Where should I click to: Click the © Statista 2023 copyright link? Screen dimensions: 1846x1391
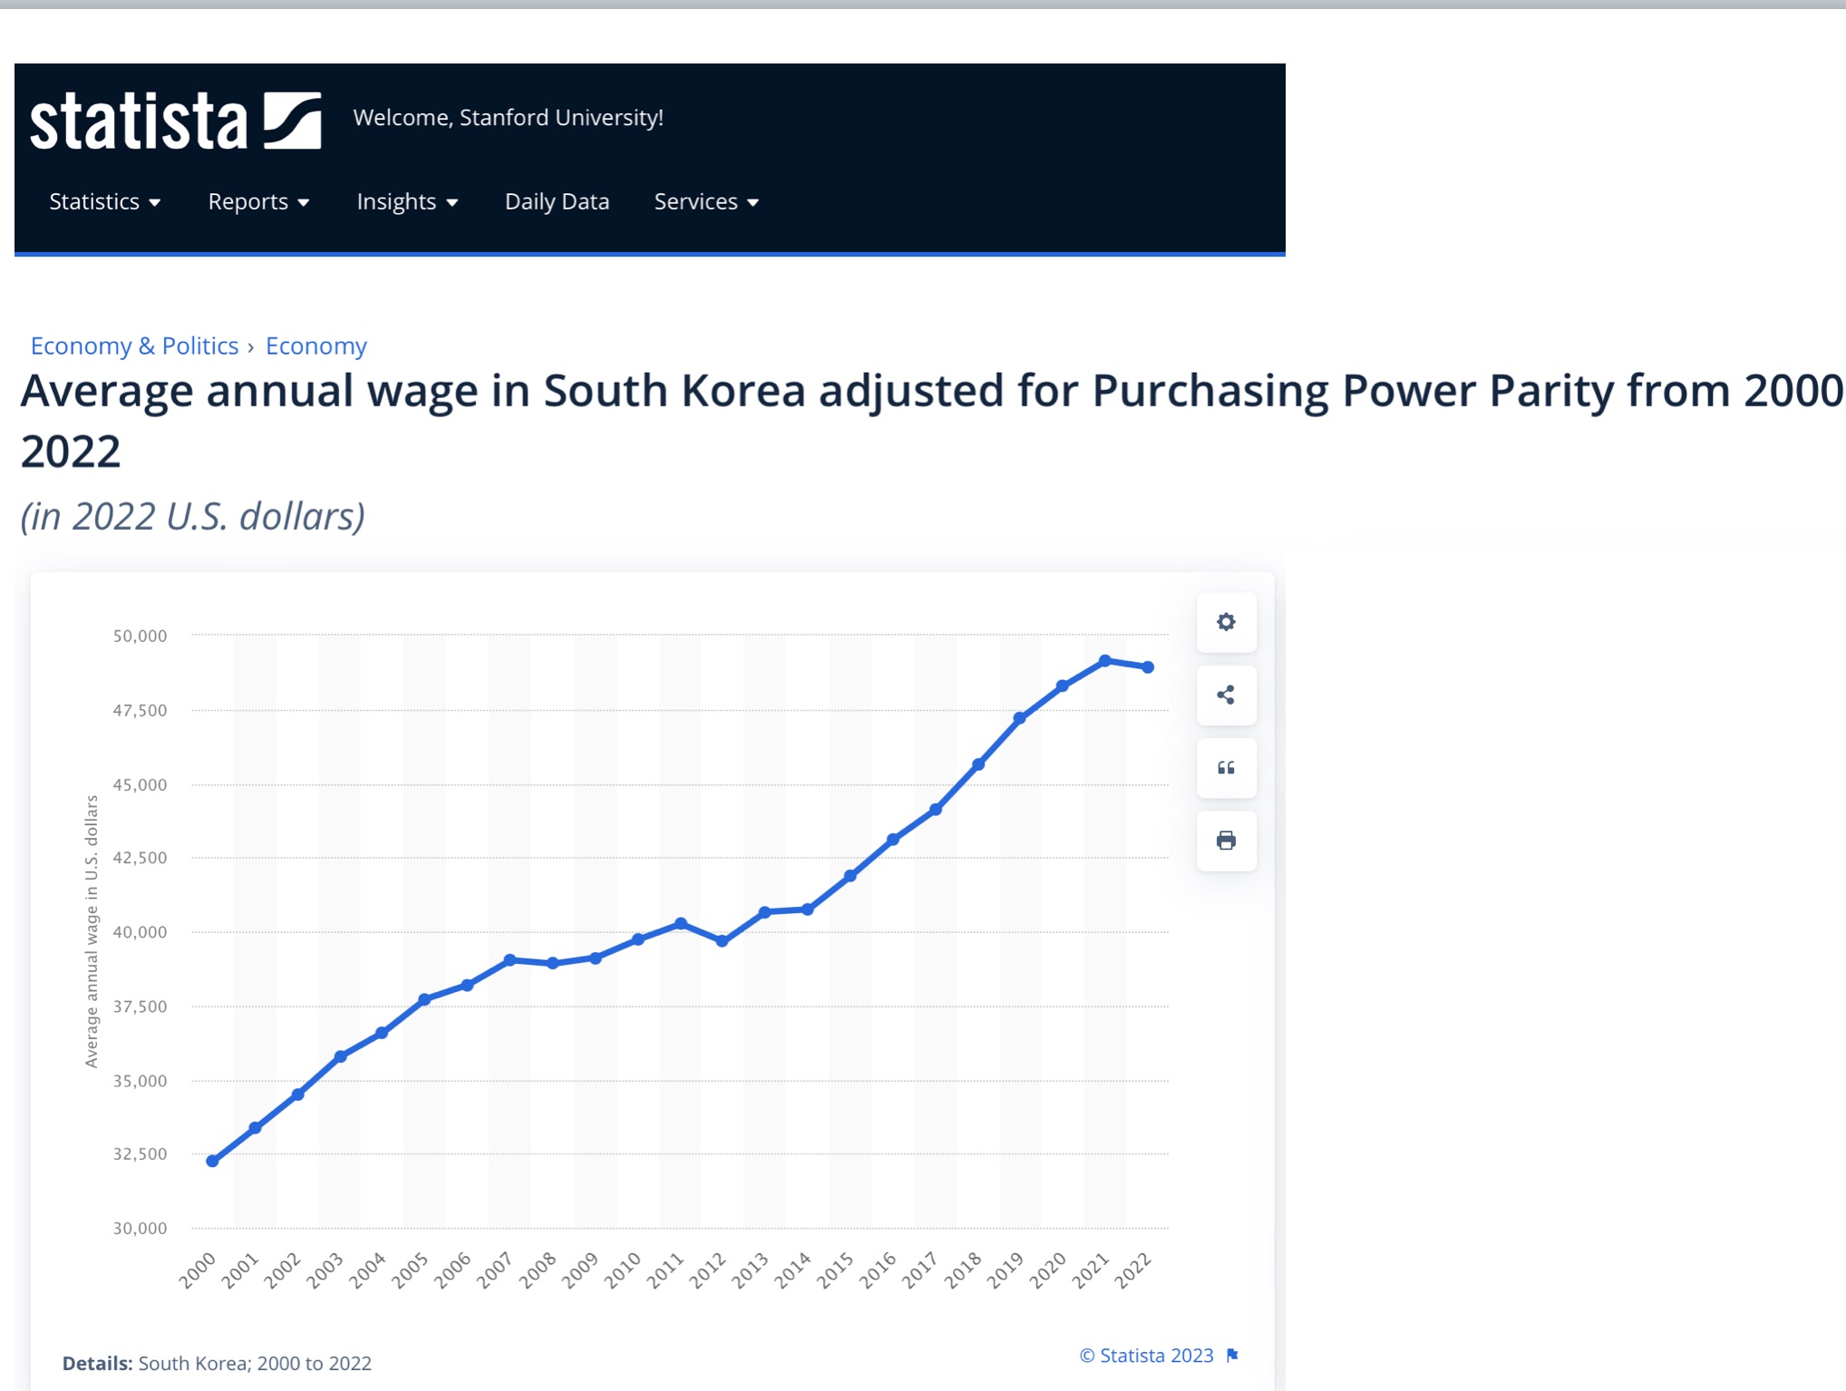click(x=1146, y=1355)
